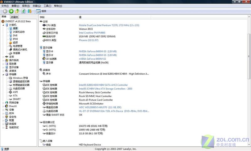Switch to the 收藏夹 tab

14,17
